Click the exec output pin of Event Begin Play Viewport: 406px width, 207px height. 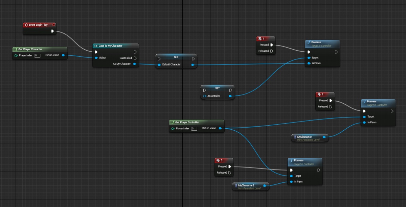click(x=52, y=31)
